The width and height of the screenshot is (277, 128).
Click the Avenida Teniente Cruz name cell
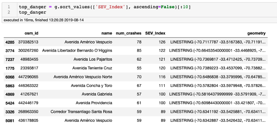tap(92, 68)
